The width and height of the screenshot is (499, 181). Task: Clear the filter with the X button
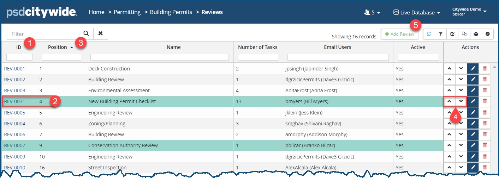101,34
